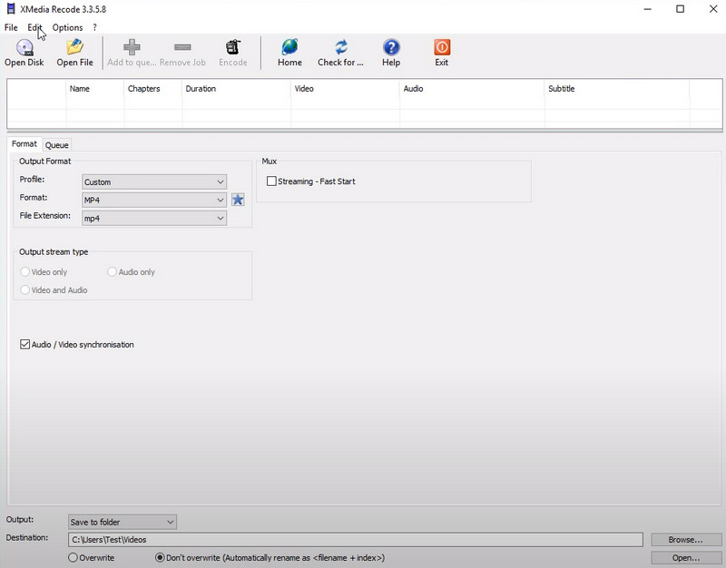Screen dimensions: 726x568
Task: Close the XMedia Recode window
Action: [713, 9]
